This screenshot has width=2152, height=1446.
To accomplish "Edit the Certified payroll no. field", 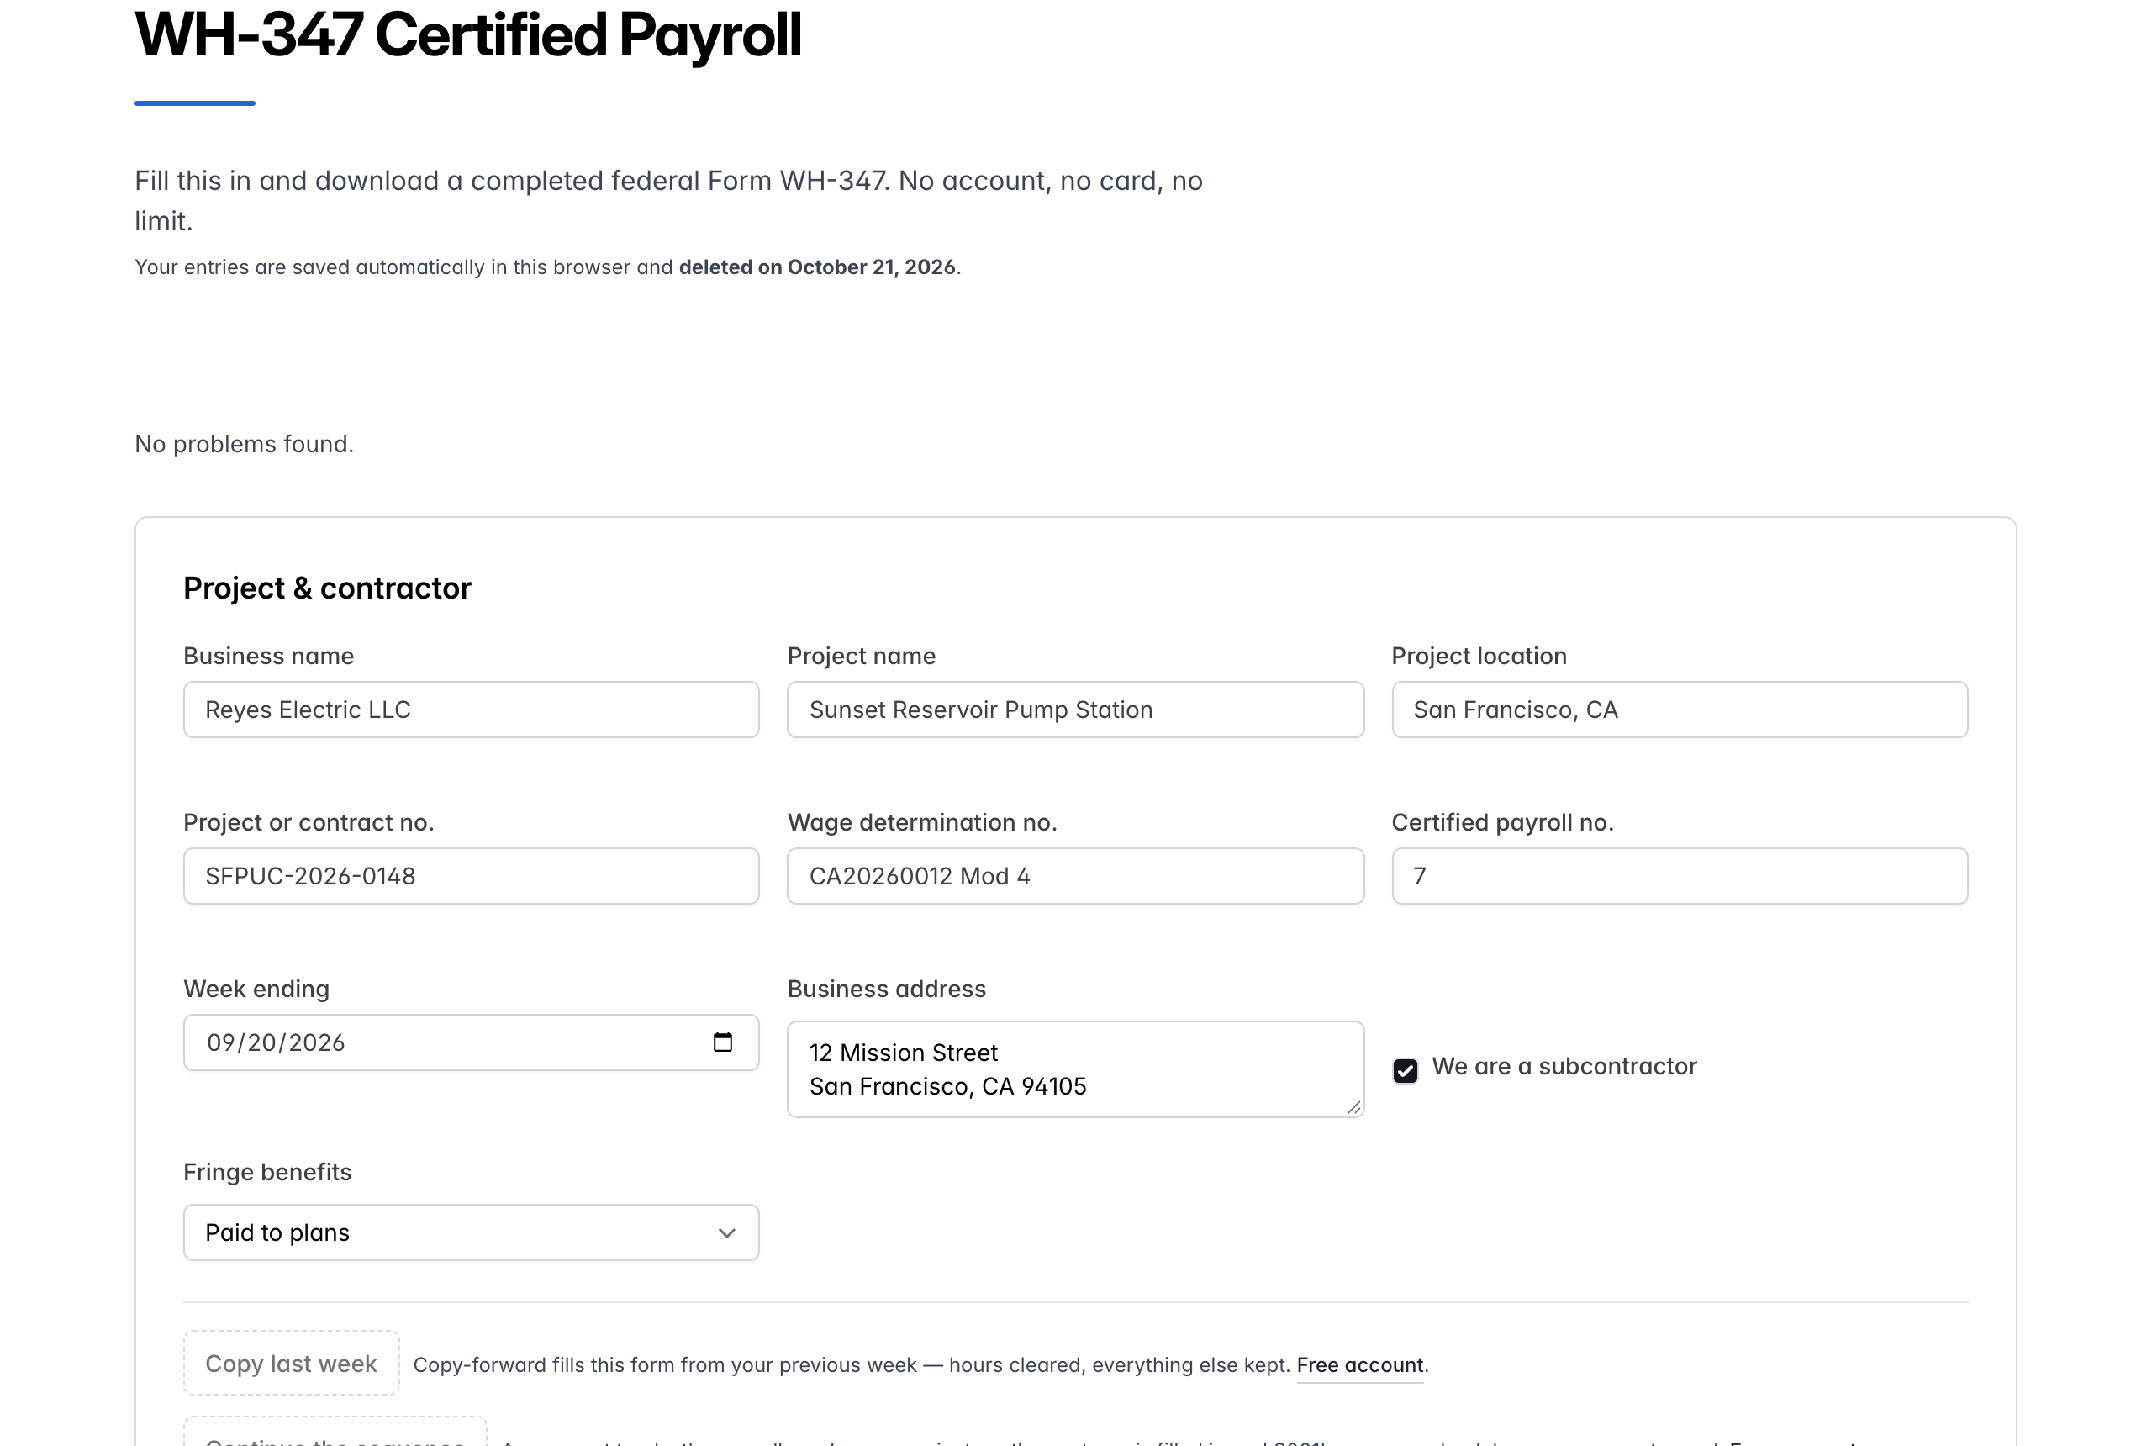I will pos(1679,876).
